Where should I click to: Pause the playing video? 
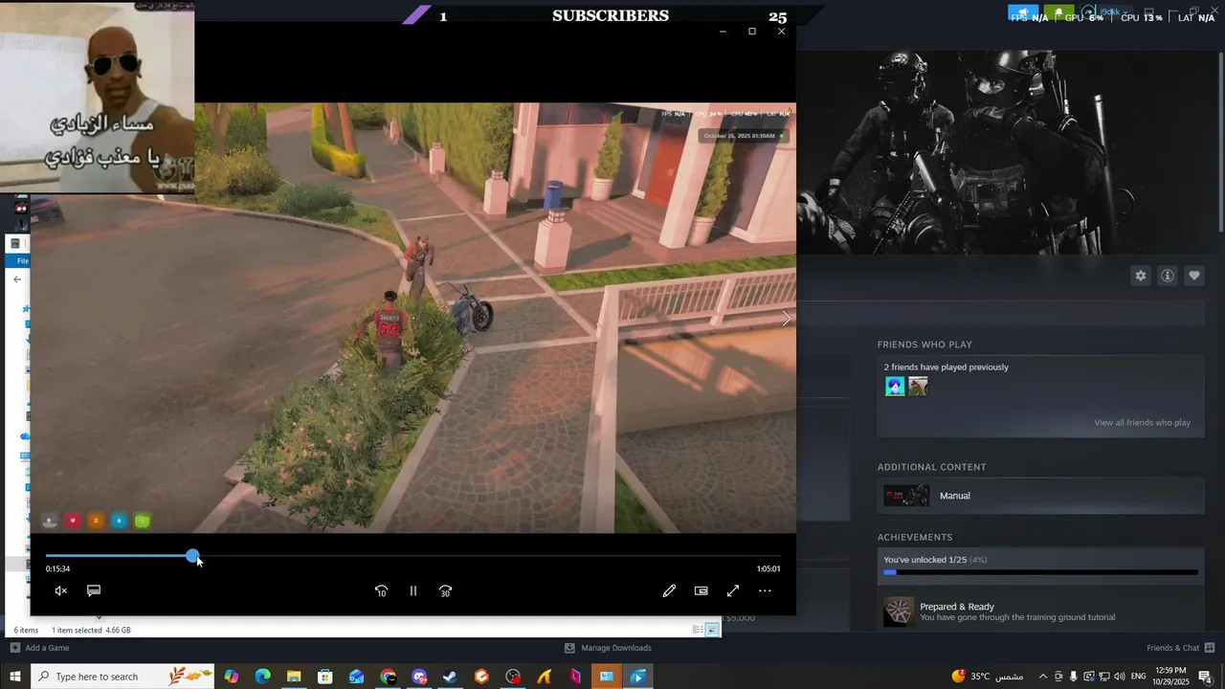coord(413,591)
